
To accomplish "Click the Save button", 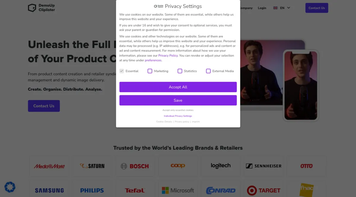I will [178, 100].
